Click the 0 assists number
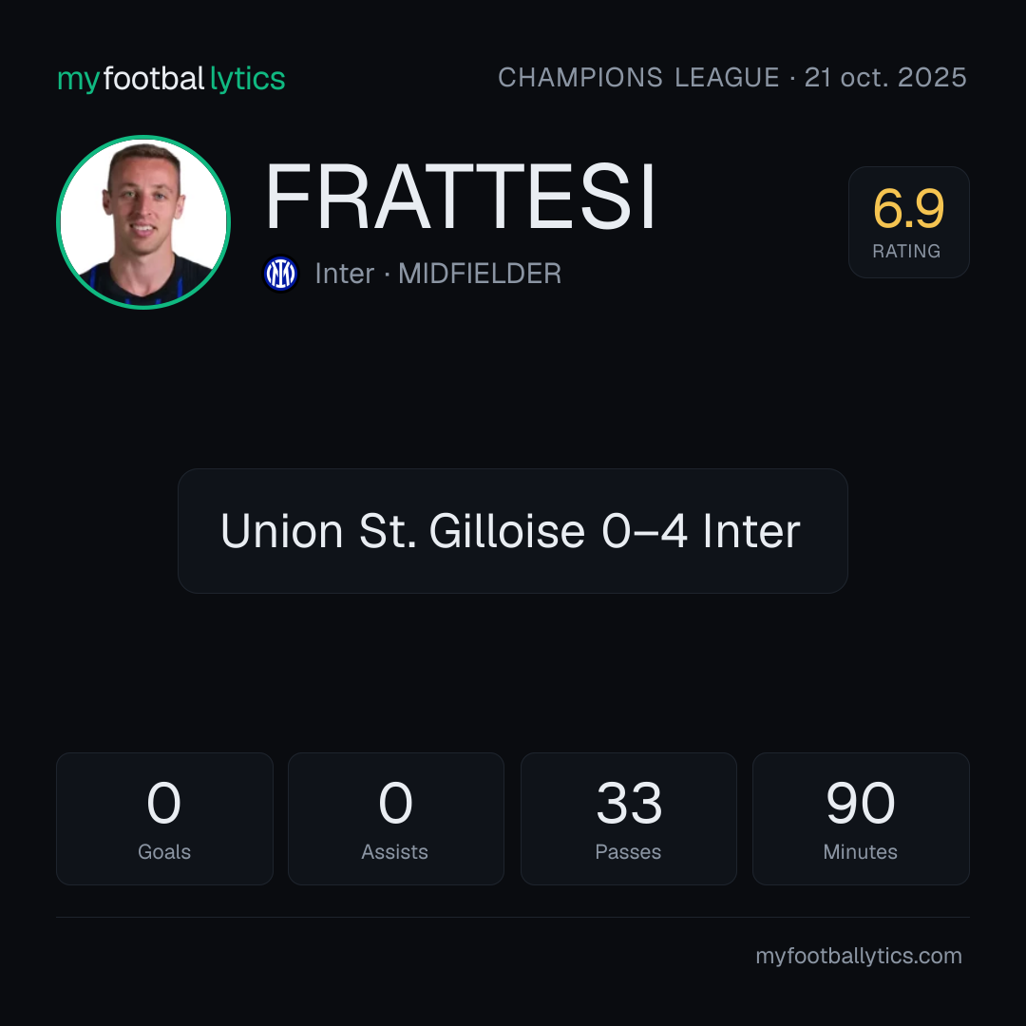Viewport: 1026px width, 1026px height. pos(395,803)
